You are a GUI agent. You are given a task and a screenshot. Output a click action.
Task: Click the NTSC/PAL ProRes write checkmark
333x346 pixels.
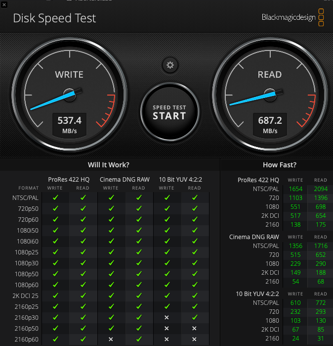(55, 198)
